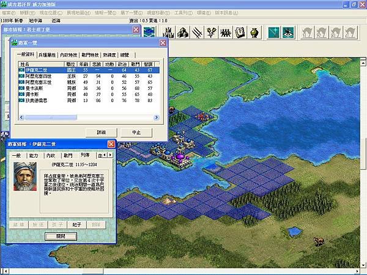Screen dimensions: 367x275
Task: Click the row of people toolbar icon
Action: 225,32
